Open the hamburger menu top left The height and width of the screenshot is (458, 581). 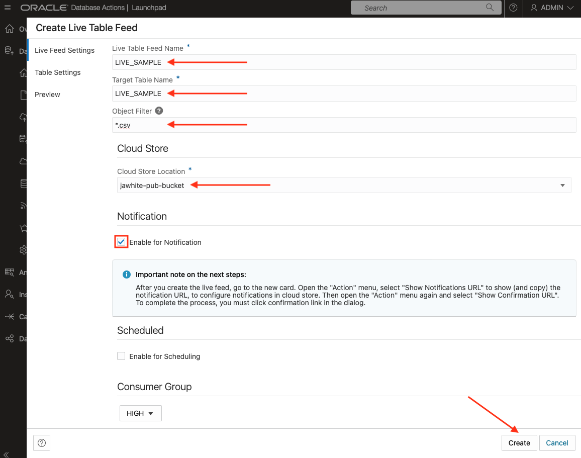[x=7, y=8]
